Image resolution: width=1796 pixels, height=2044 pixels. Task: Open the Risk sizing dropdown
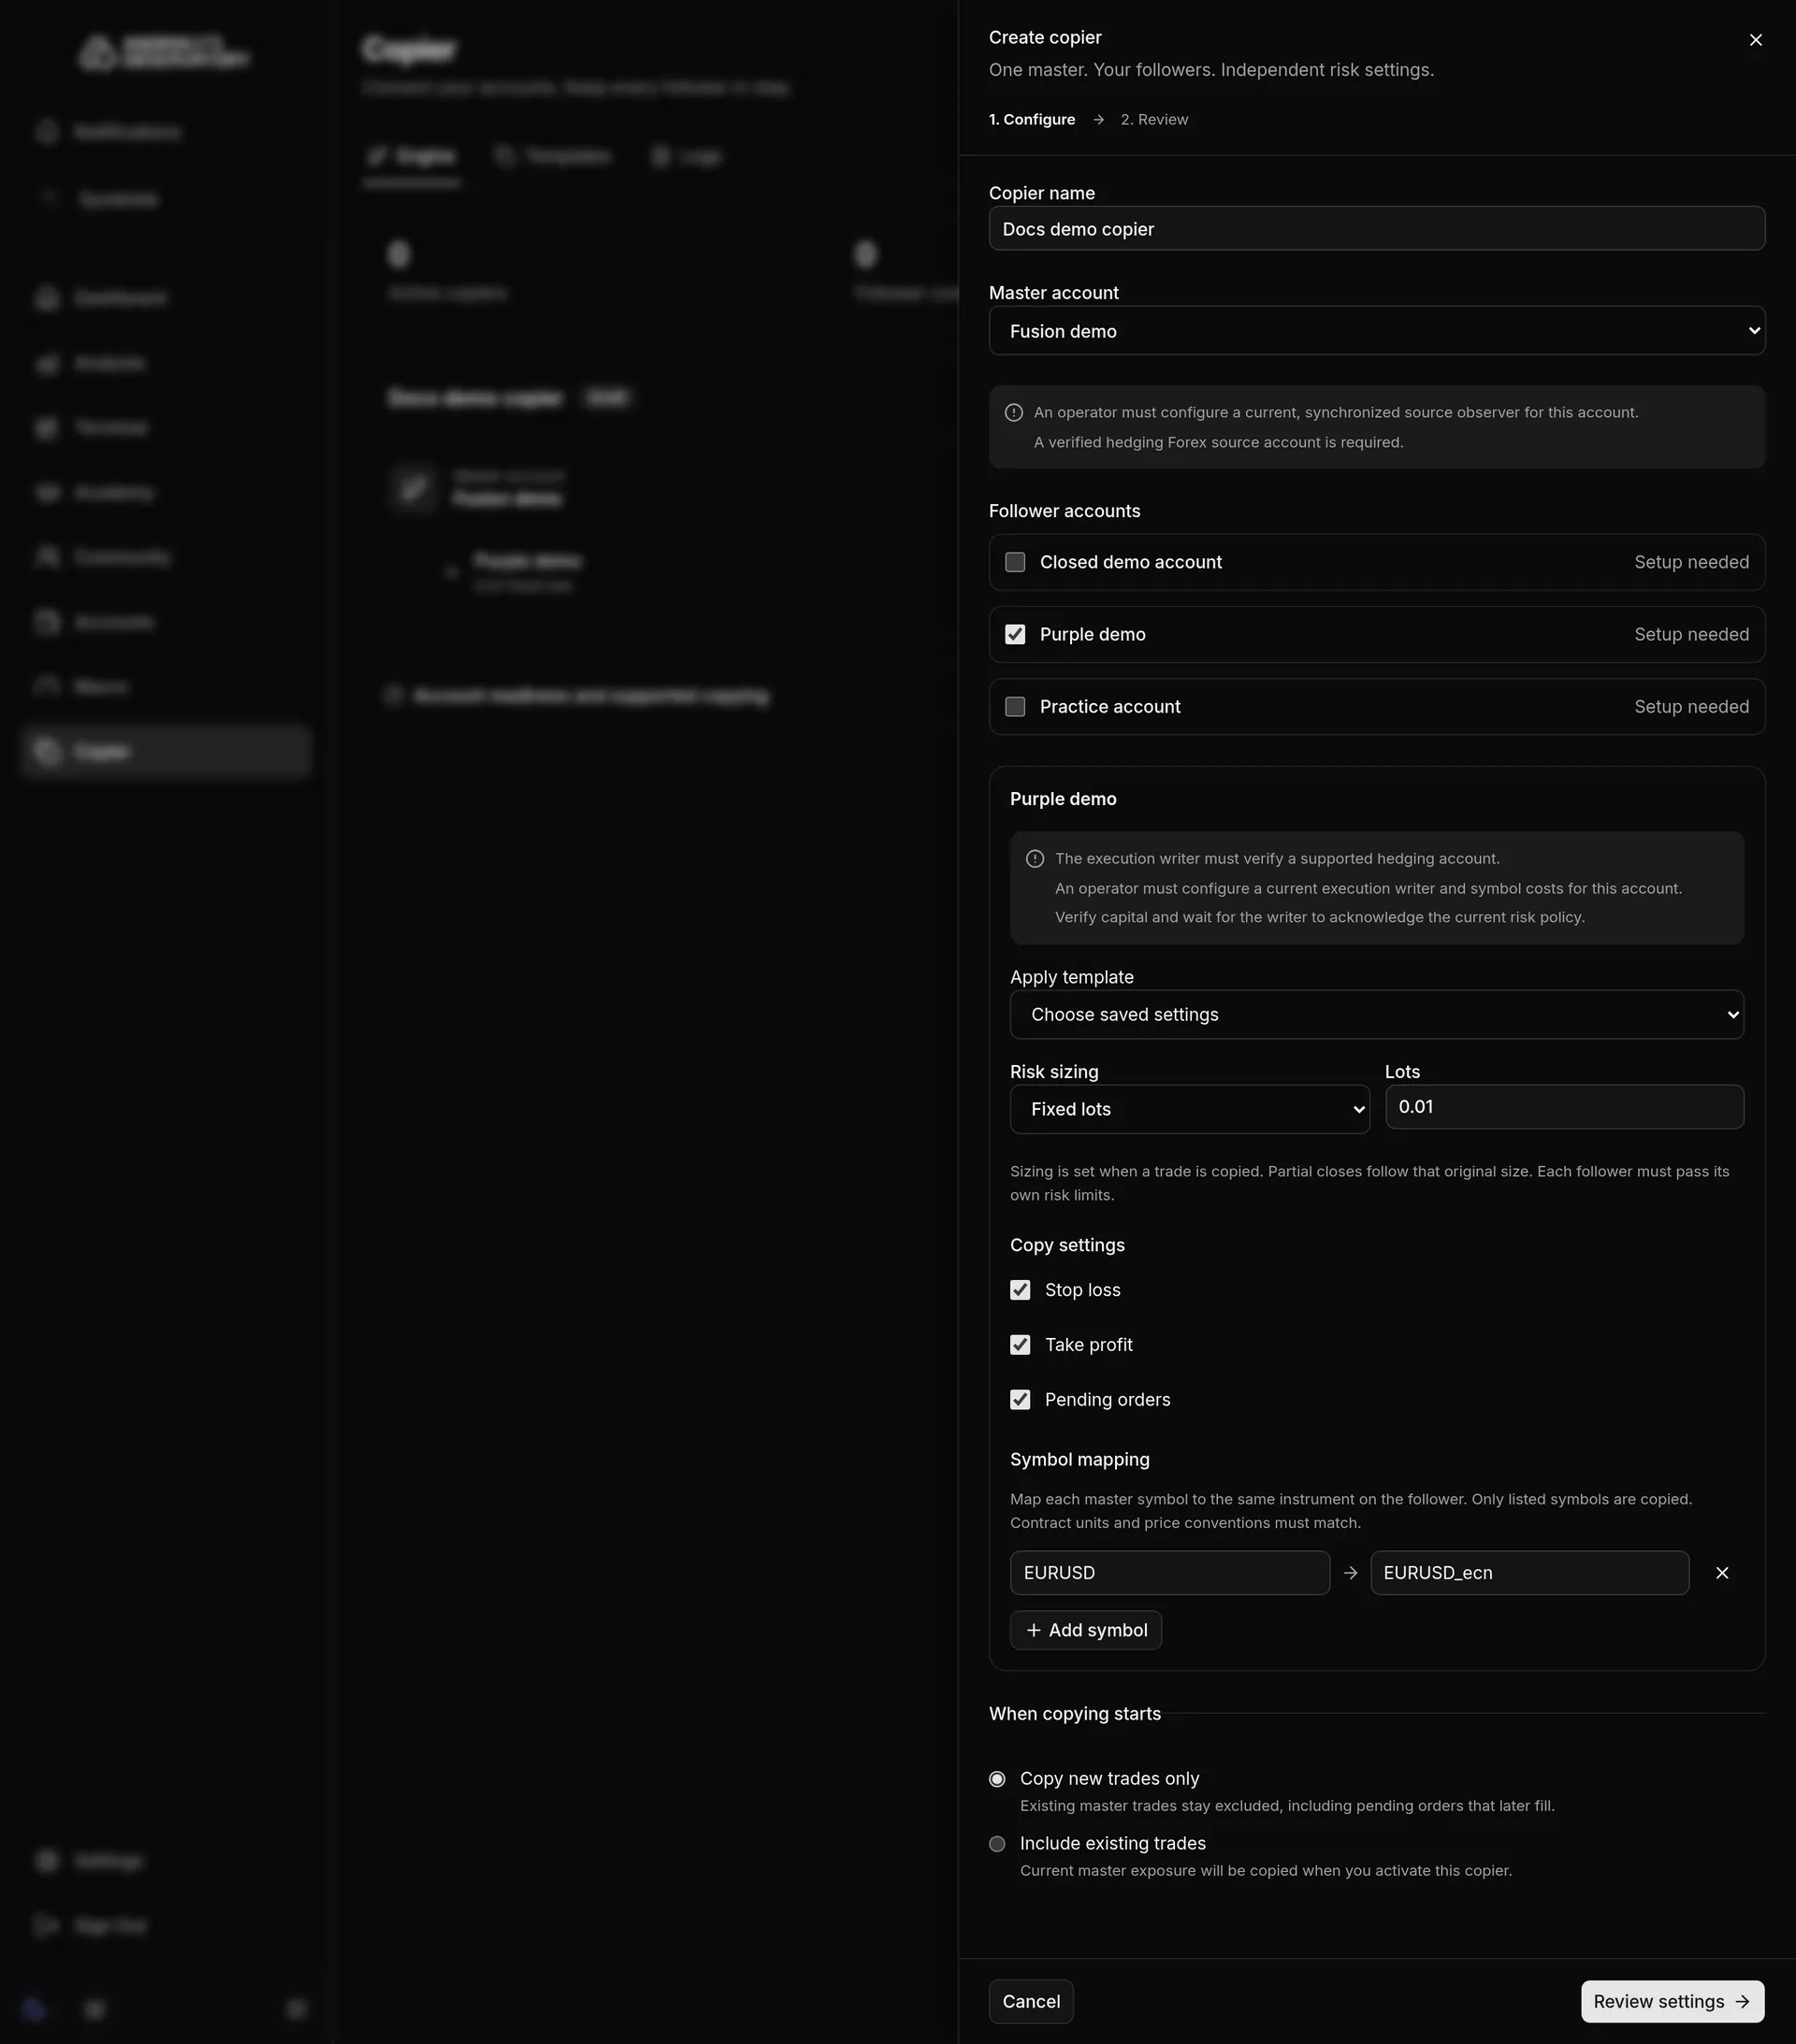click(1190, 1109)
